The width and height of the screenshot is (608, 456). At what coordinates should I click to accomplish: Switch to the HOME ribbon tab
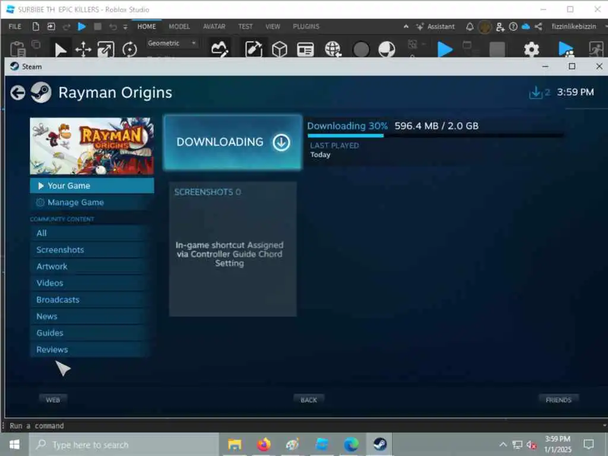147,26
